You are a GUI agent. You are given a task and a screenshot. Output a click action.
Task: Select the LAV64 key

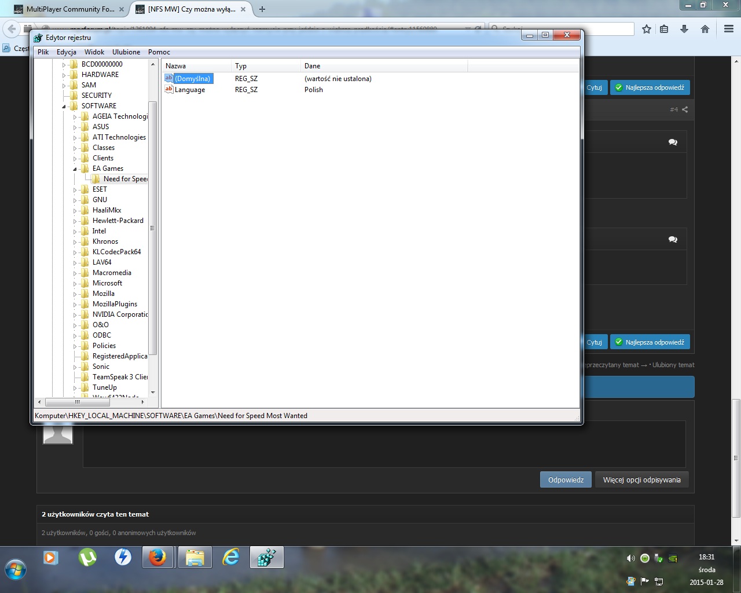point(102,262)
